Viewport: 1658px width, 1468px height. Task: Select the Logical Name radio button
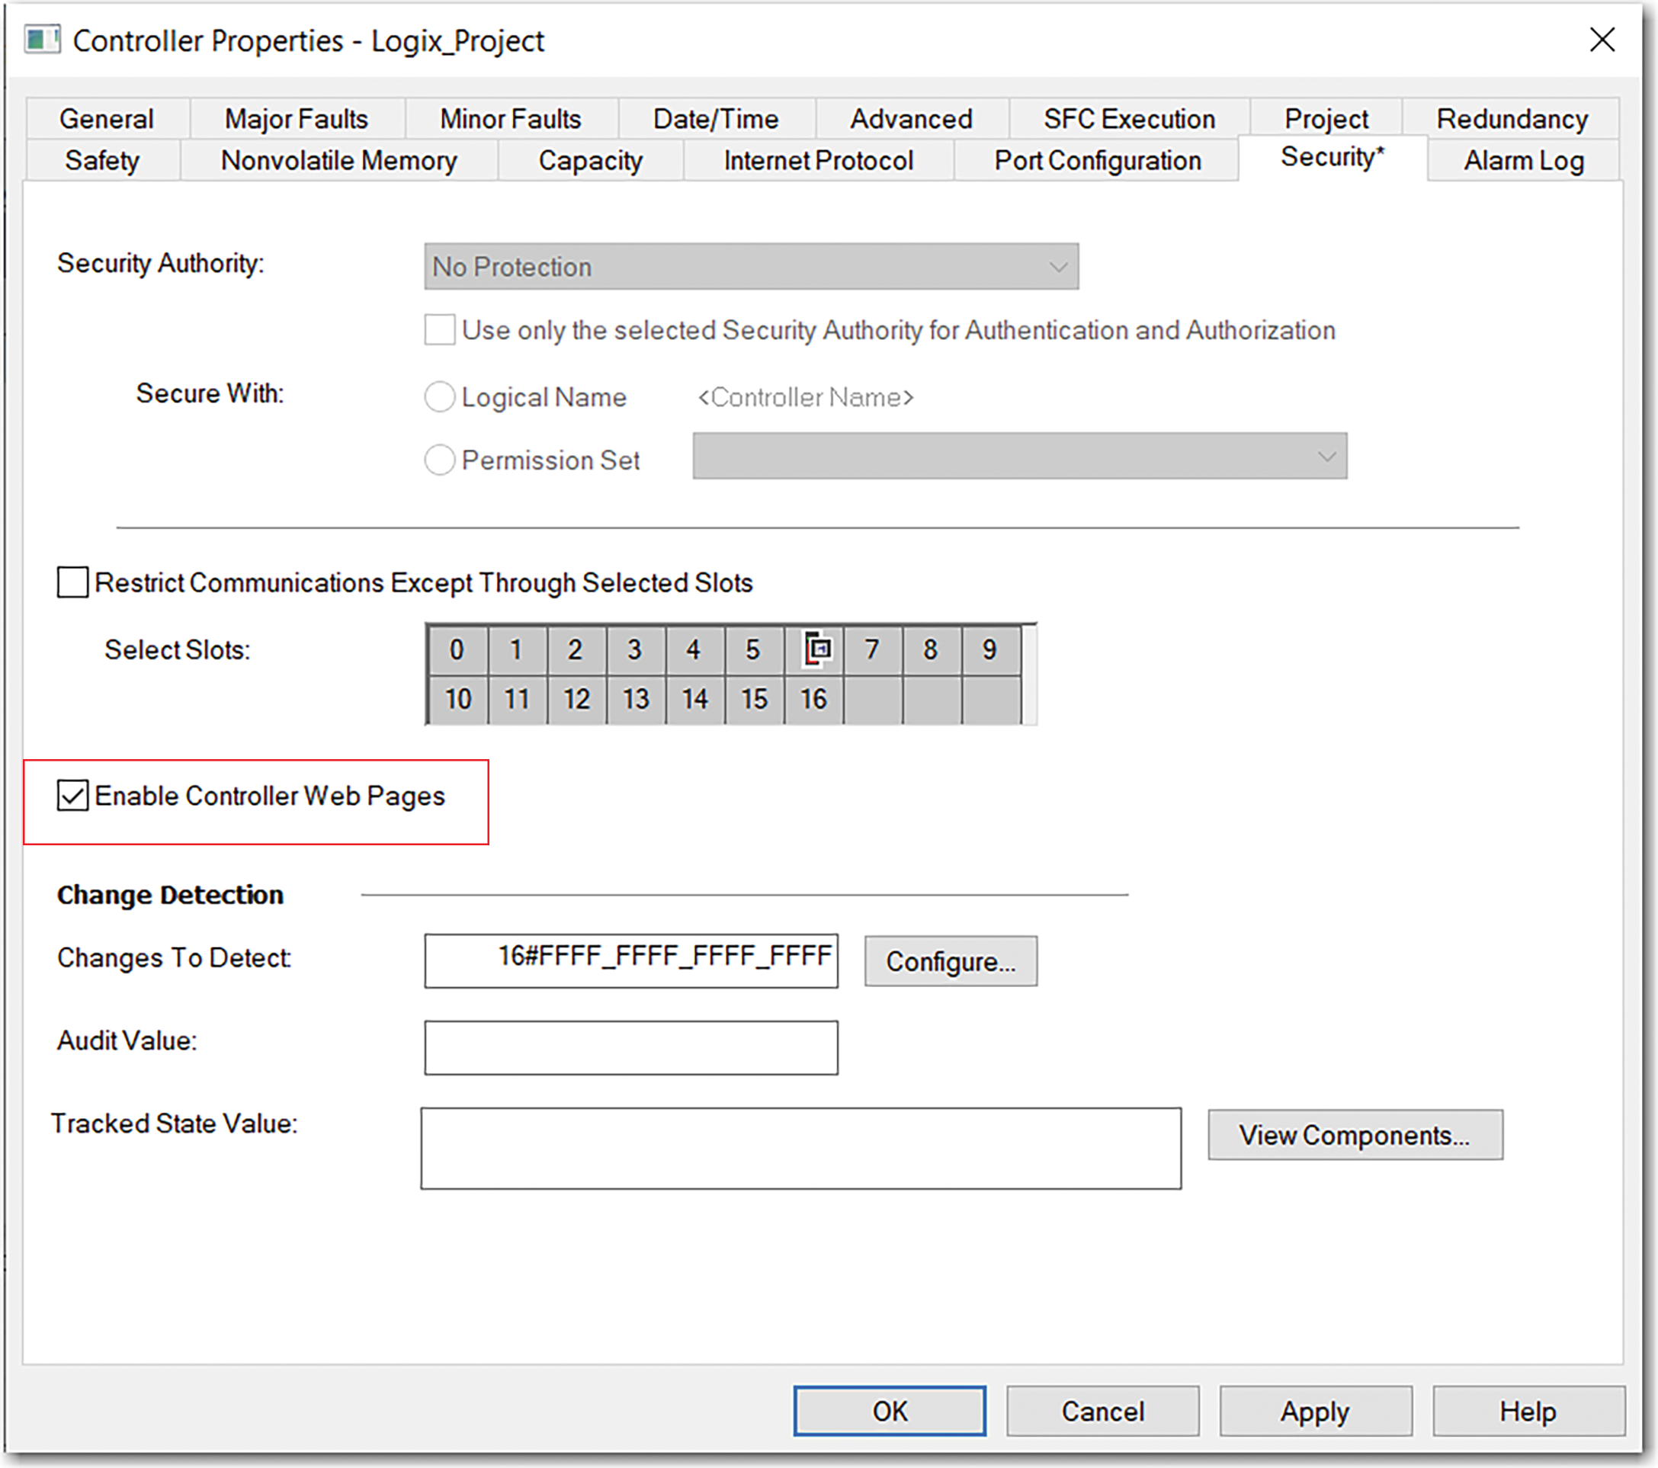click(x=439, y=396)
